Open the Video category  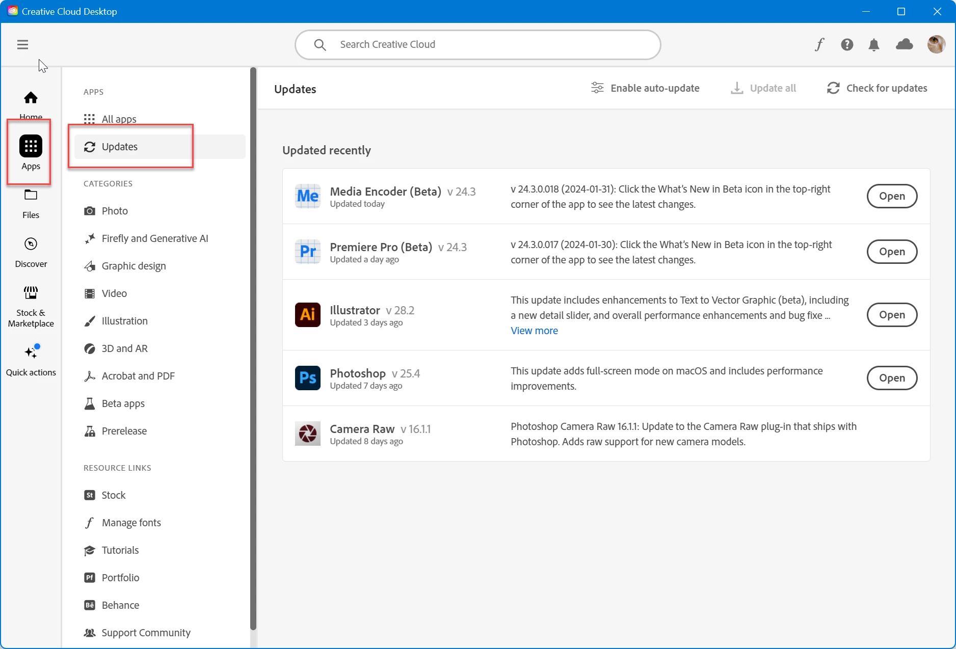[160, 293]
